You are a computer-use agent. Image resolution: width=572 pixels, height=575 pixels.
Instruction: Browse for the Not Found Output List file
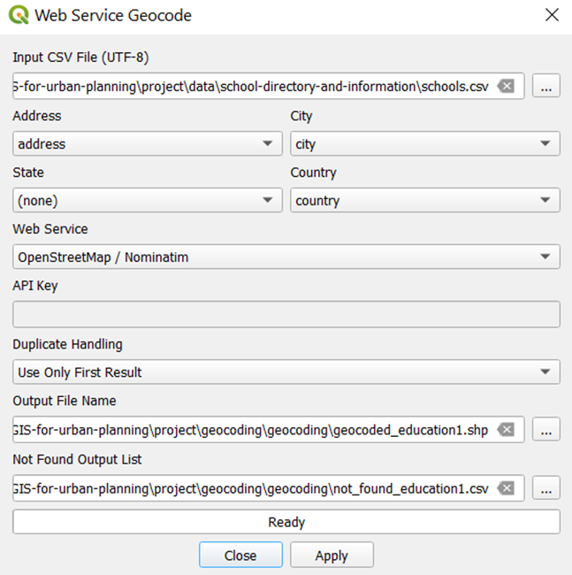point(545,488)
